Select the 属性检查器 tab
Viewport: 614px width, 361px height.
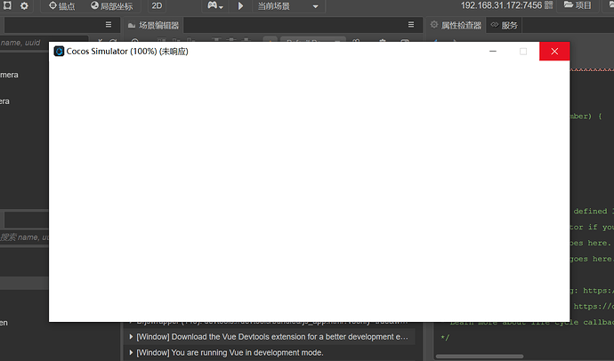click(x=456, y=26)
